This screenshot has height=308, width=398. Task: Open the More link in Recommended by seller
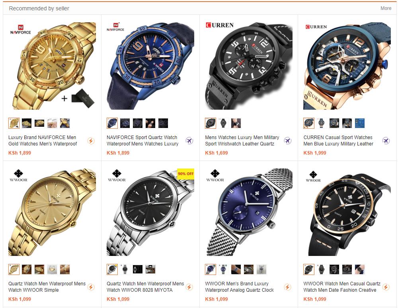tap(386, 8)
